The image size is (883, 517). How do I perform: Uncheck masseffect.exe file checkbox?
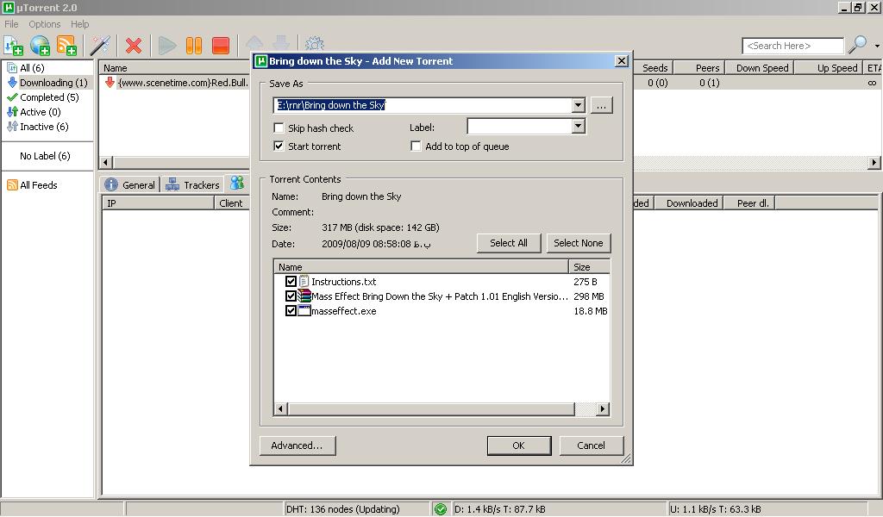(291, 310)
